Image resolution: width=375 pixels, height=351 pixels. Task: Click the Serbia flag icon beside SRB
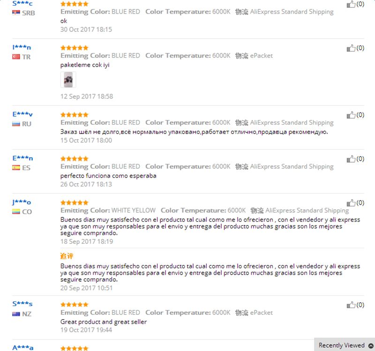(x=16, y=13)
